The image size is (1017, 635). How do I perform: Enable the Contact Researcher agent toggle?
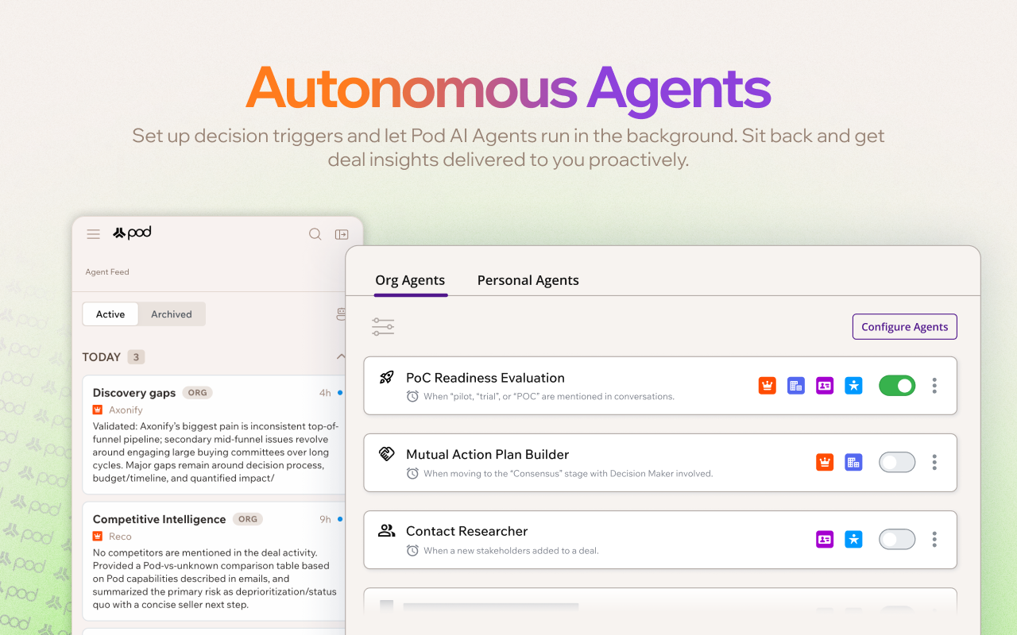pyautogui.click(x=897, y=539)
